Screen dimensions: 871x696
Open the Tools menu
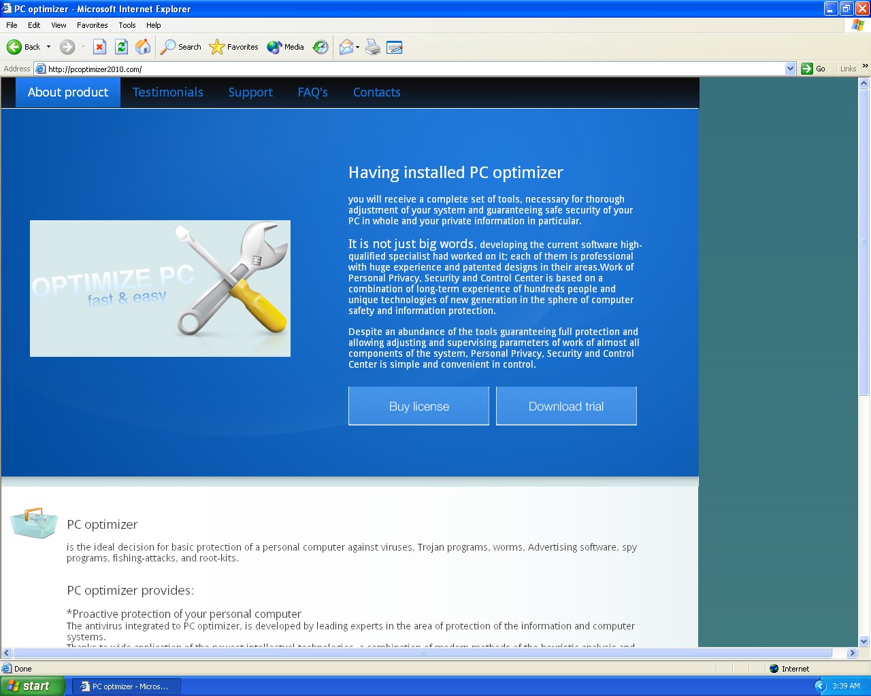[127, 25]
